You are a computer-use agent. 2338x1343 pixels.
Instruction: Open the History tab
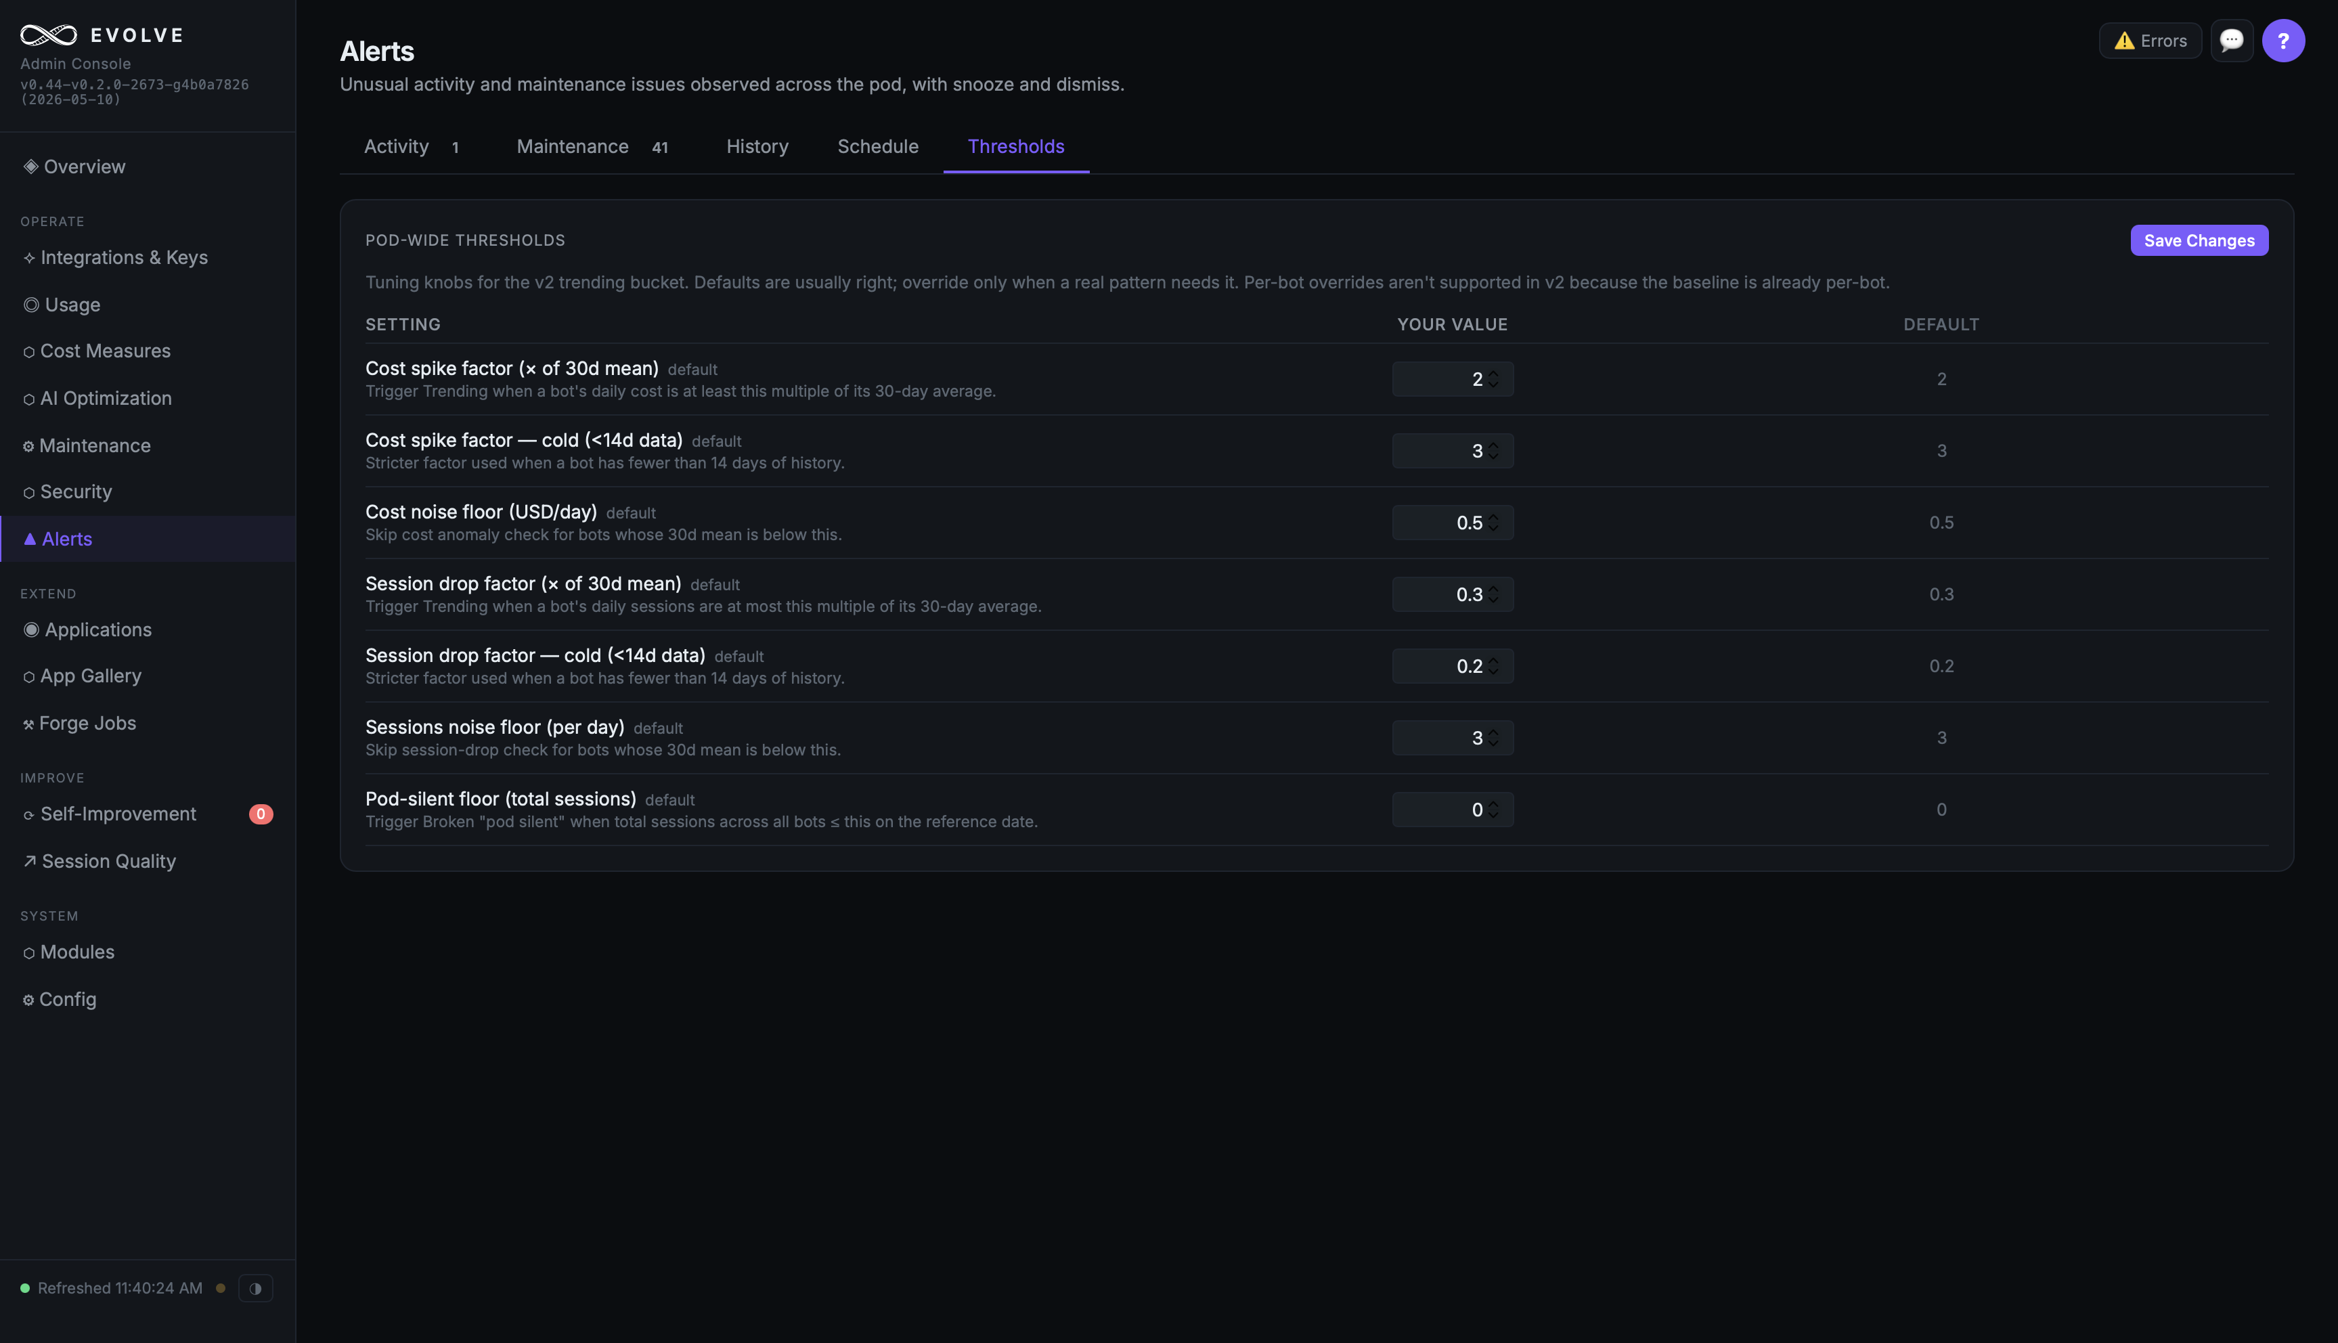[x=757, y=147]
